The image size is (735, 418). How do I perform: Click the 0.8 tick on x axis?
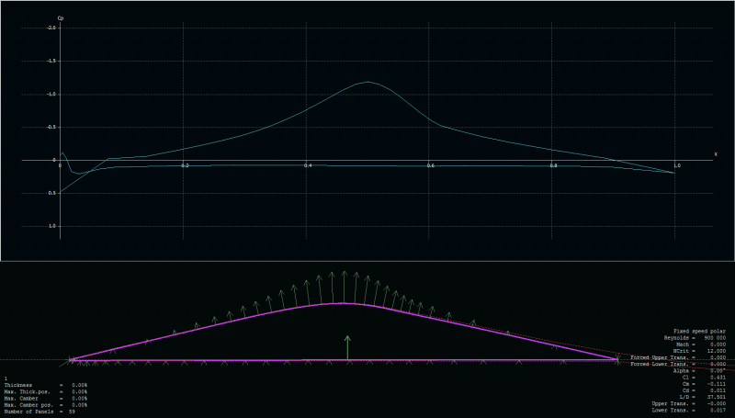coord(553,165)
